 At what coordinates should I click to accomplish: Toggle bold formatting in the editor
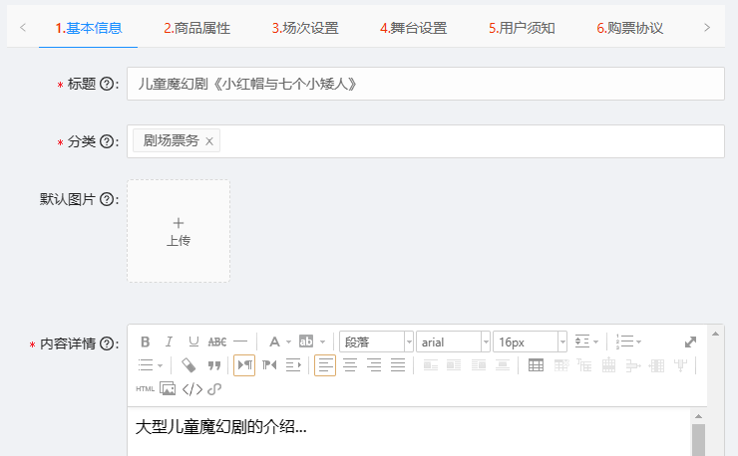(x=145, y=342)
